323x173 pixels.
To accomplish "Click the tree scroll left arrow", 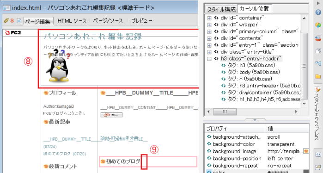I will pos(208,112).
